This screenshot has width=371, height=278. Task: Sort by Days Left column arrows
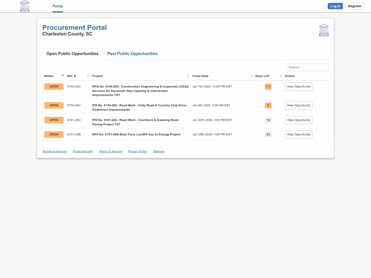click(281, 76)
